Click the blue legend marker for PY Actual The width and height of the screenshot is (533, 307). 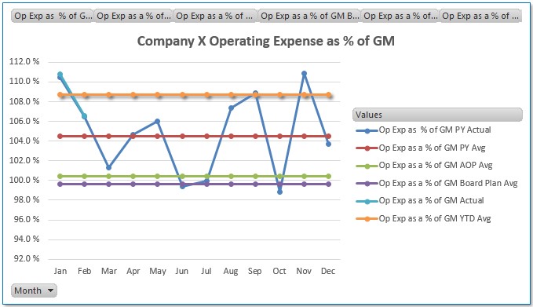(x=367, y=130)
